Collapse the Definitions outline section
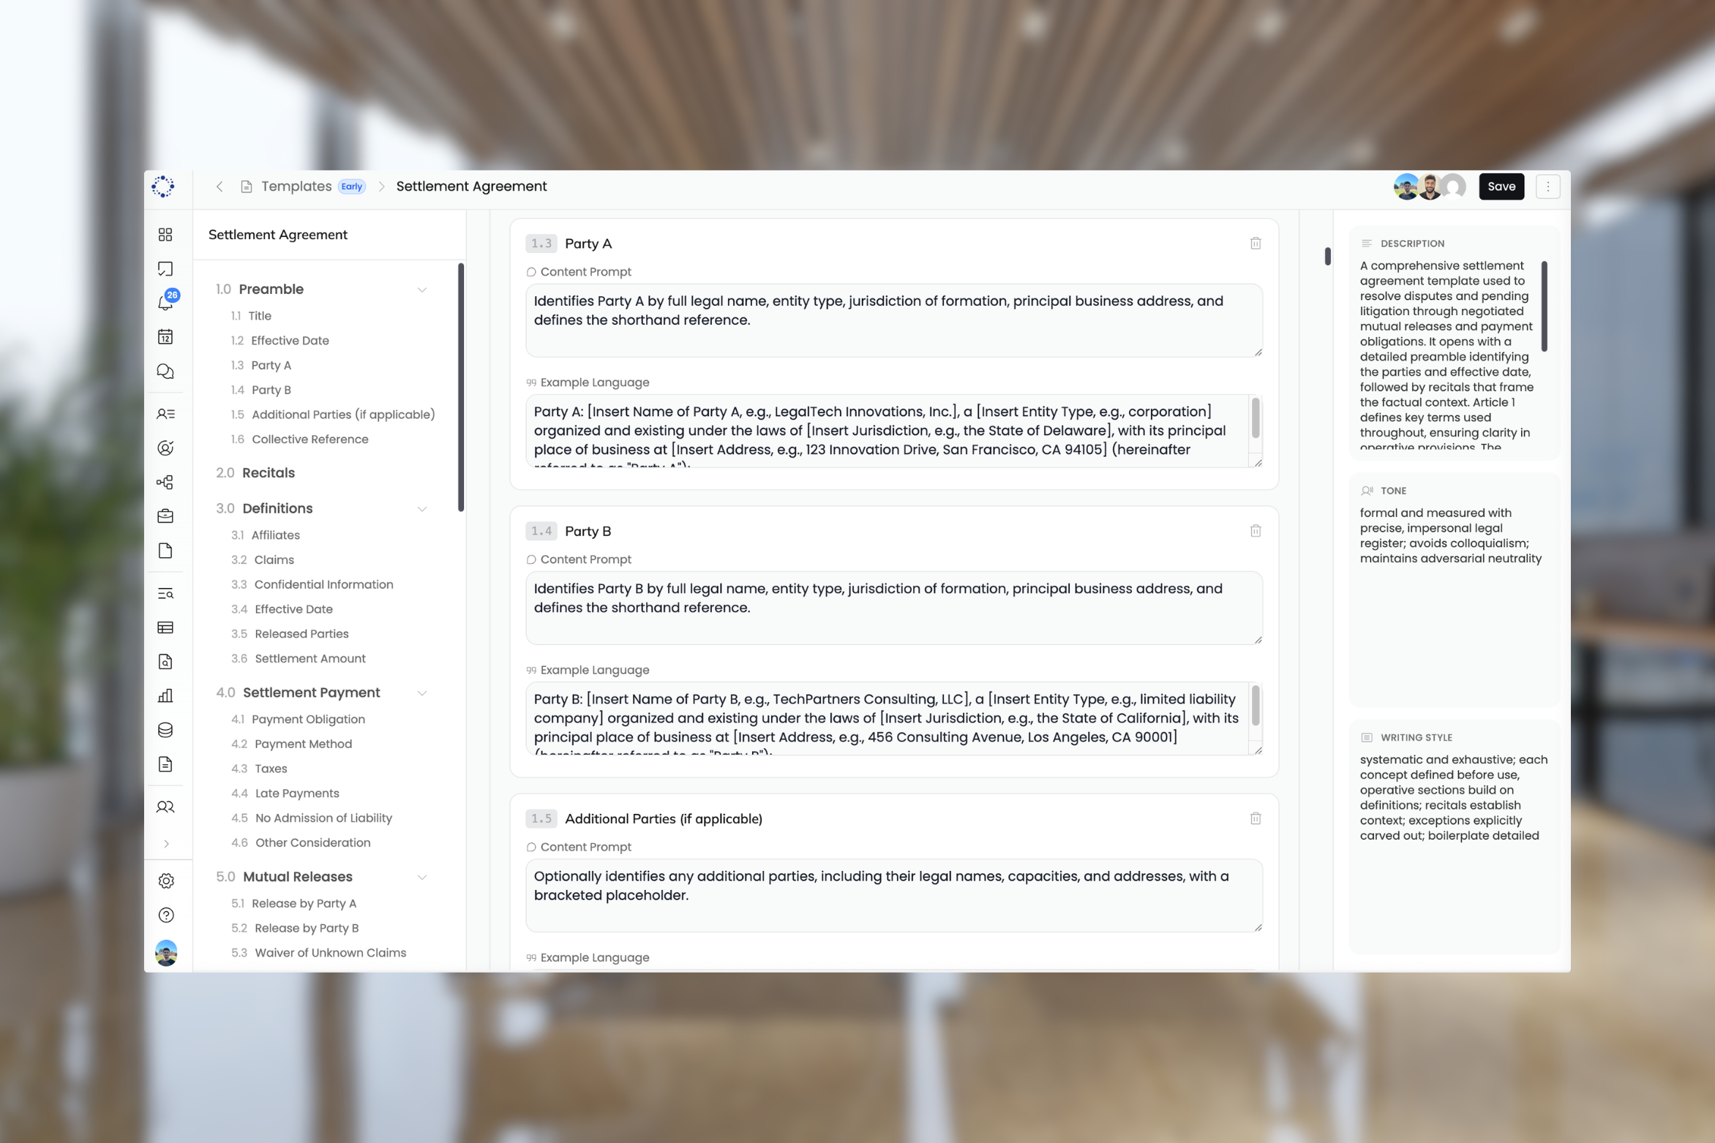Viewport: 1715px width, 1143px height. coord(422,508)
